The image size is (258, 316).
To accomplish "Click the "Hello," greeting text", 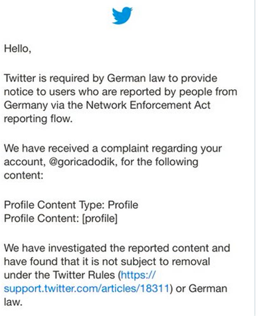I will click(17, 49).
